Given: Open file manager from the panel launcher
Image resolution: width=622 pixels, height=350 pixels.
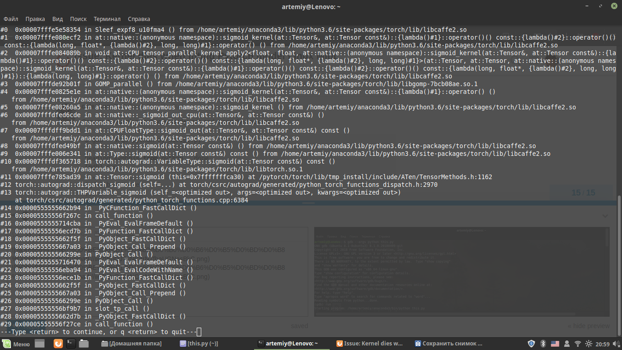Looking at the screenshot, I should 83,344.
